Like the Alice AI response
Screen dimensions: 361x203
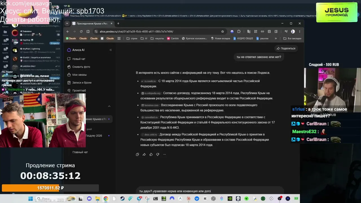(151, 155)
